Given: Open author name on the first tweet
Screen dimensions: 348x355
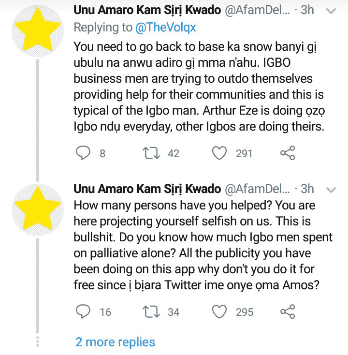Looking at the screenshot, I should pos(147,10).
